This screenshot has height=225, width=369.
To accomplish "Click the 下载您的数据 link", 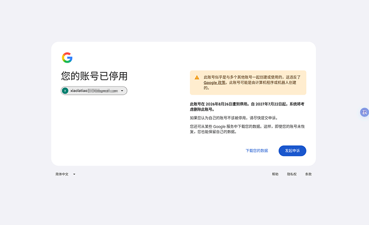I will click(x=257, y=151).
